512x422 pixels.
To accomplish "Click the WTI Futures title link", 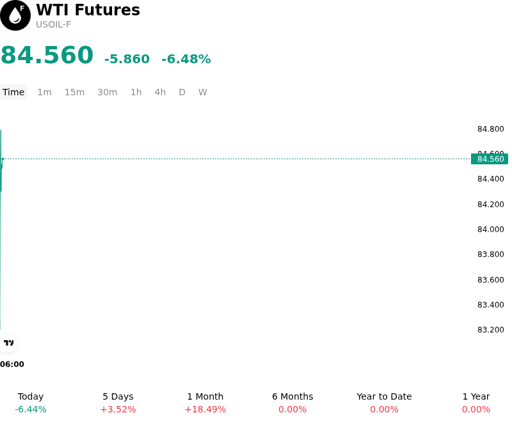I will click(x=88, y=10).
